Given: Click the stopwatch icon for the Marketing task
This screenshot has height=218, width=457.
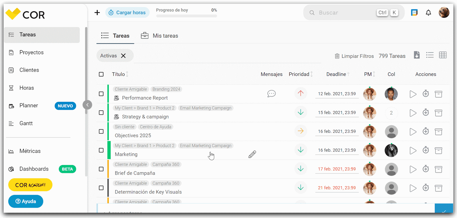Looking at the screenshot, I should (x=426, y=150).
